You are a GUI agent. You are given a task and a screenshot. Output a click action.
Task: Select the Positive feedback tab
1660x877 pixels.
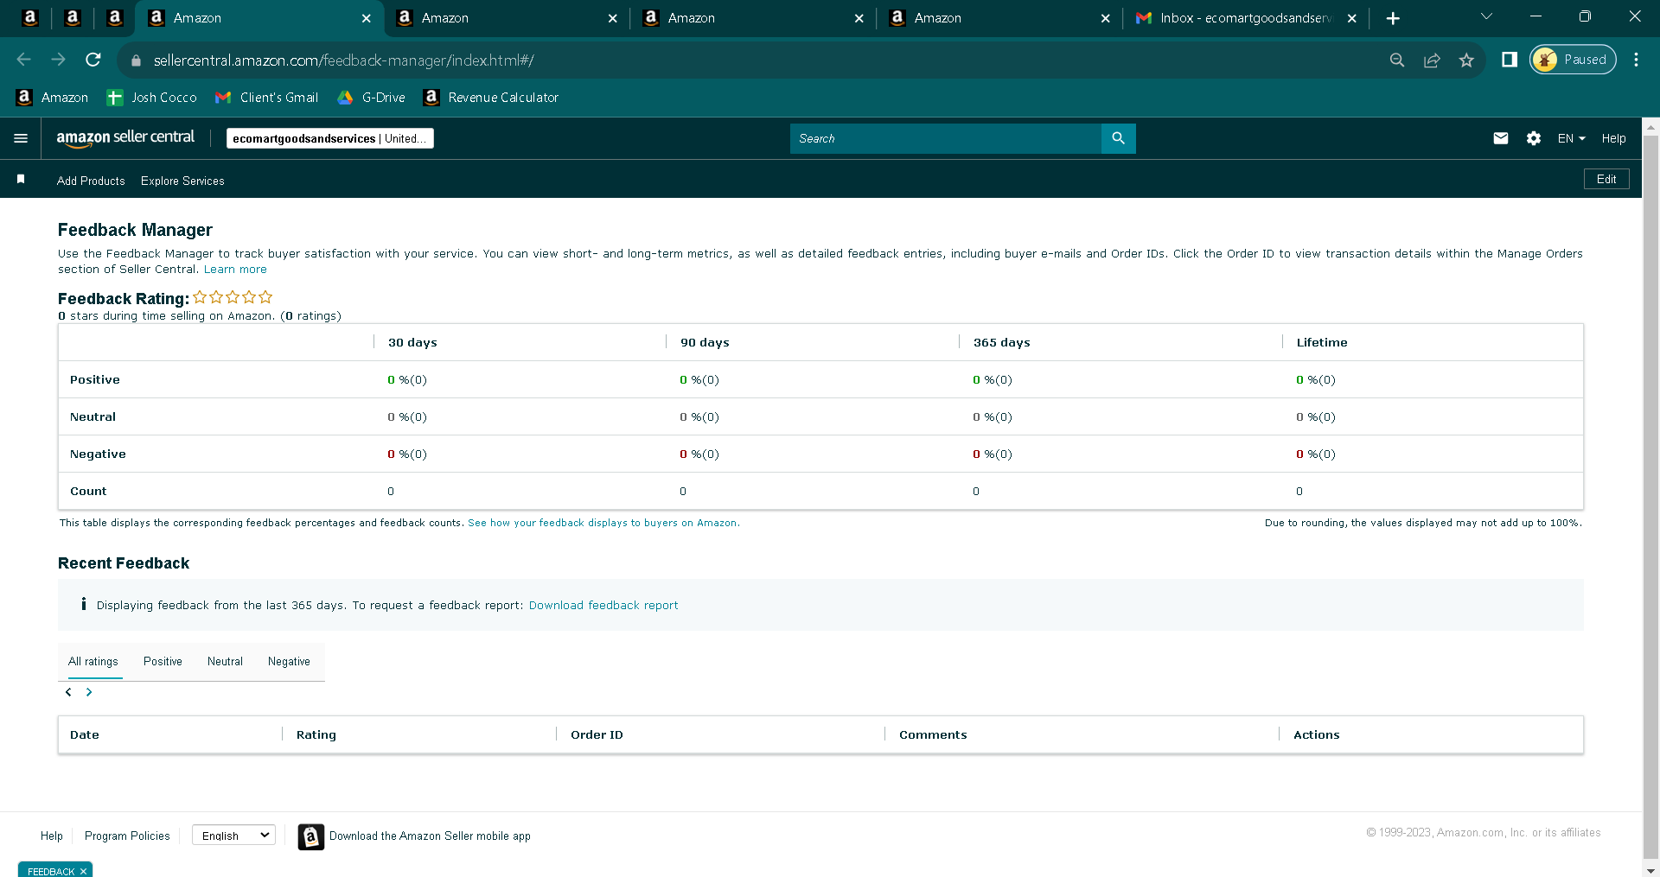coord(163,662)
